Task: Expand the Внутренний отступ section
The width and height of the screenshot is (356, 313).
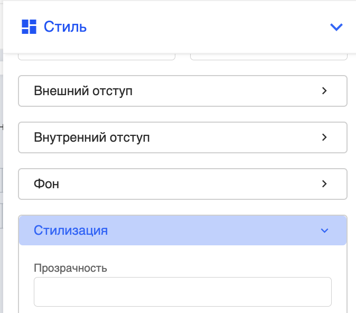Action: pos(183,137)
